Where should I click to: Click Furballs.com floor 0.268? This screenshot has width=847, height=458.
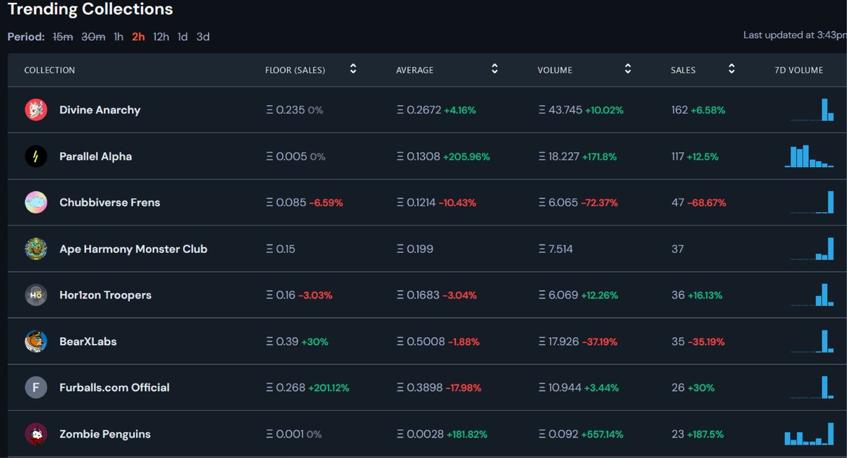(286, 388)
